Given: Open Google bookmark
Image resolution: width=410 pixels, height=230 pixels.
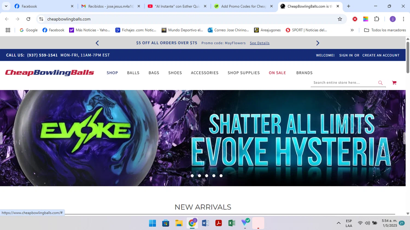Looking at the screenshot, I should (28, 30).
